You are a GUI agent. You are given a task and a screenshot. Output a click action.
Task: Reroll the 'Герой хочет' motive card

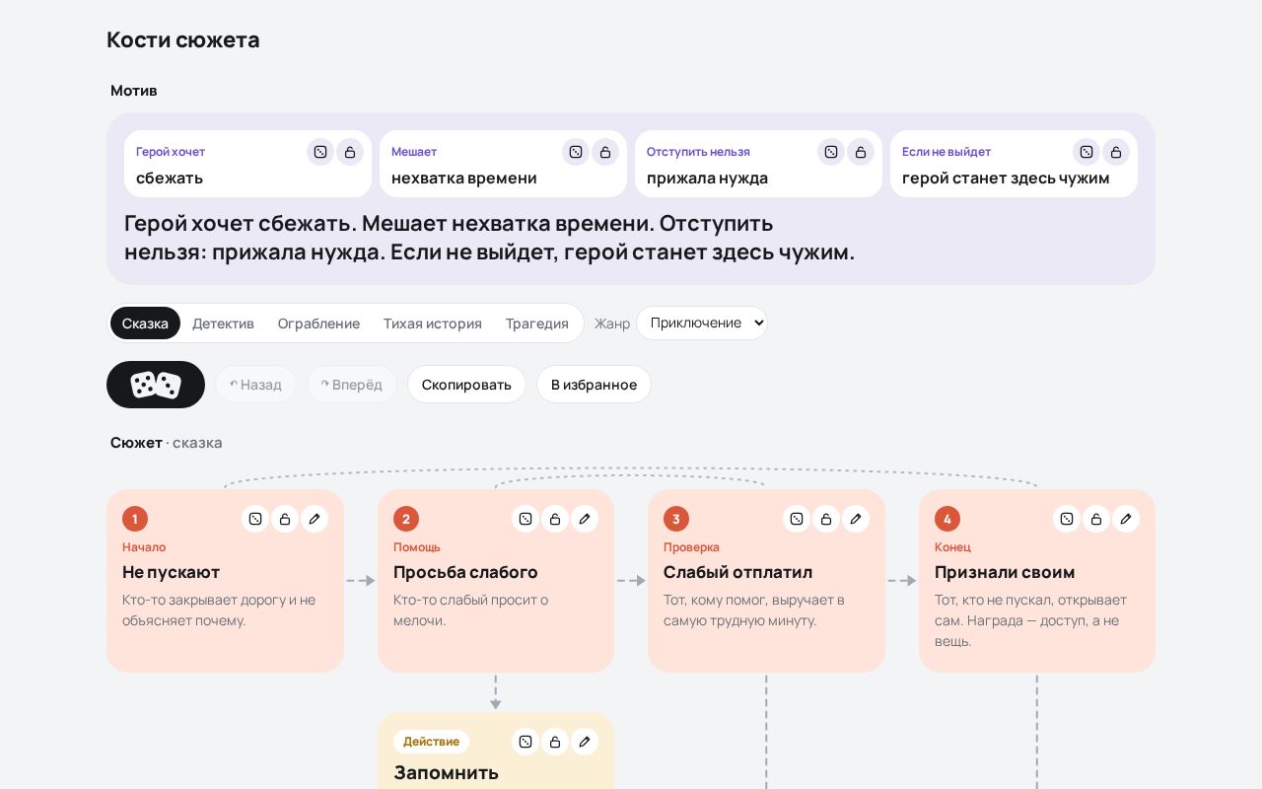[320, 152]
